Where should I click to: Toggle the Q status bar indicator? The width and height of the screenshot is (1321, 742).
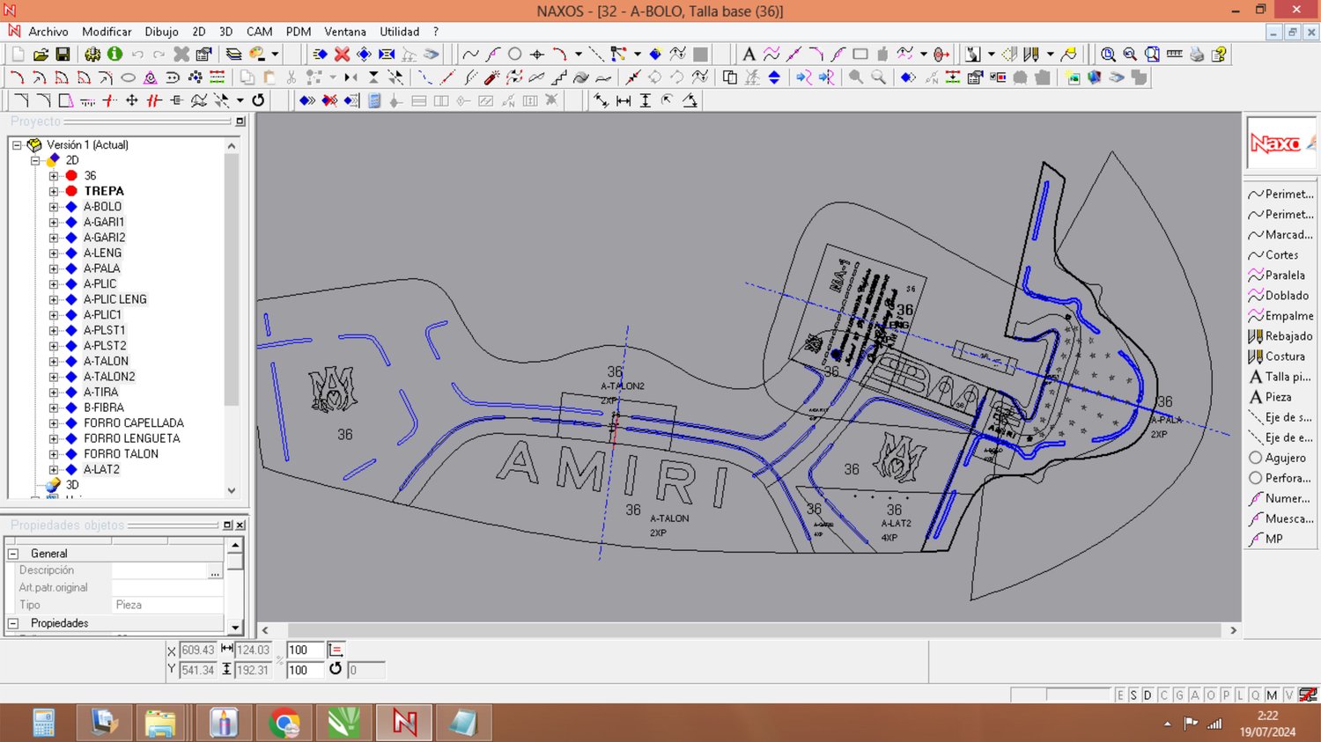[x=1255, y=695]
